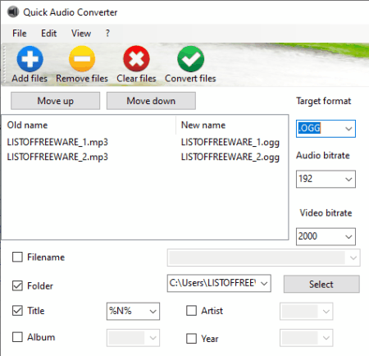This screenshot has height=356, width=369.
Task: Click the Add files label text
Action: (x=30, y=79)
